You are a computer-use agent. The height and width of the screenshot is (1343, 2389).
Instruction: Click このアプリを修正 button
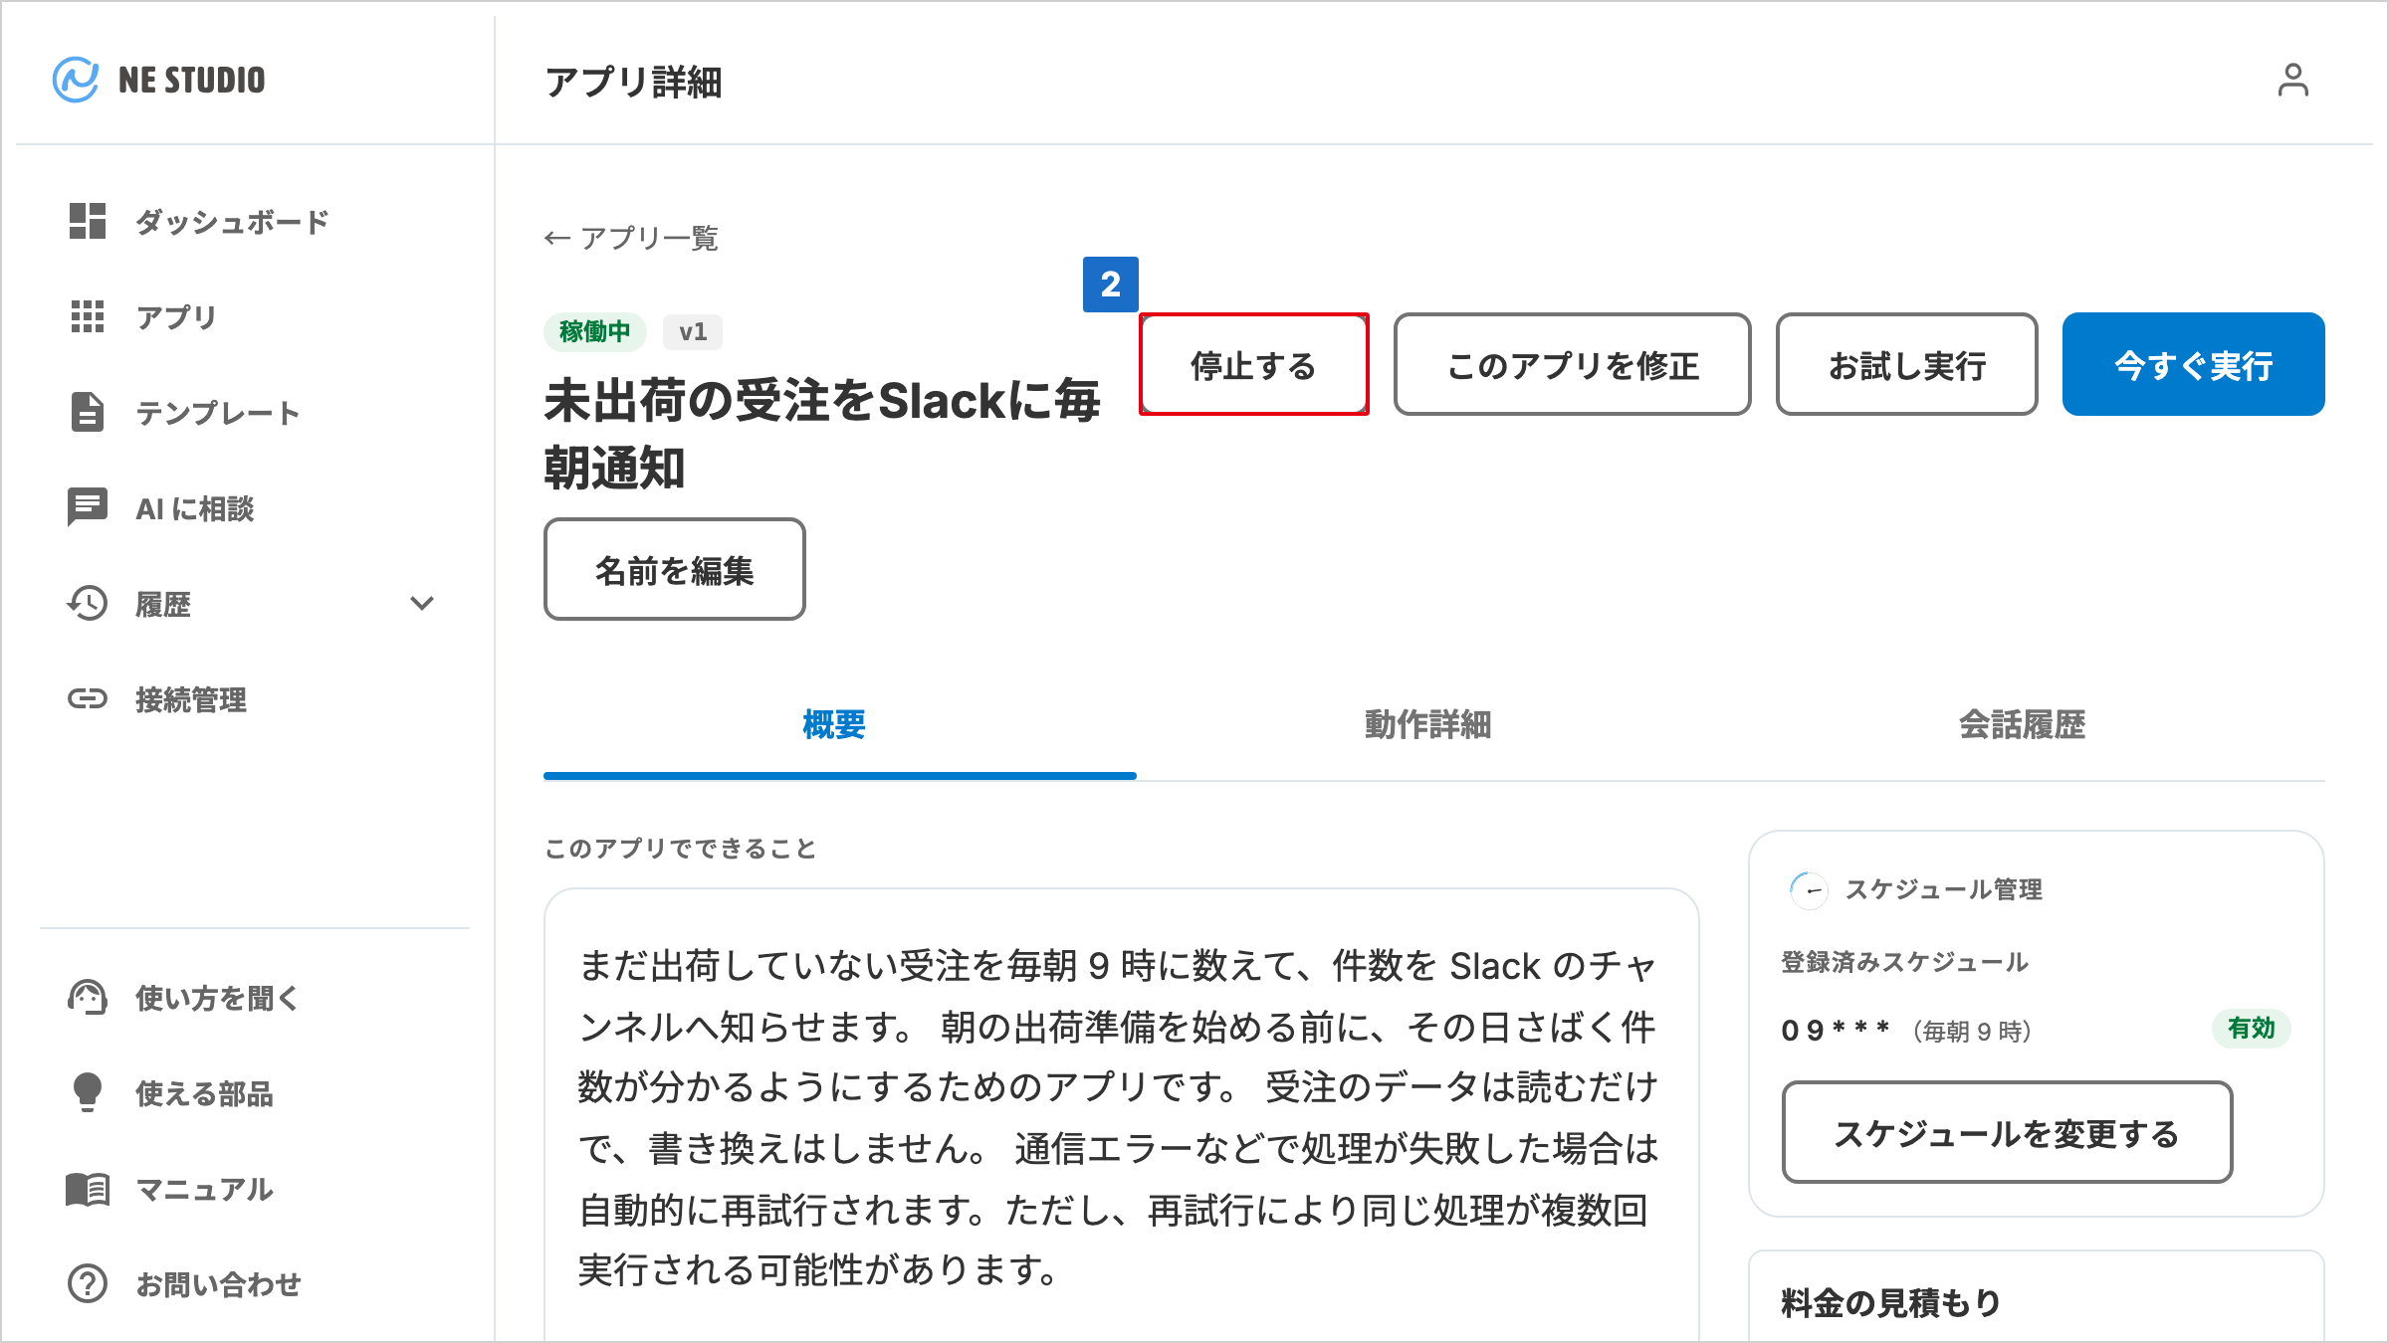pyautogui.click(x=1573, y=364)
